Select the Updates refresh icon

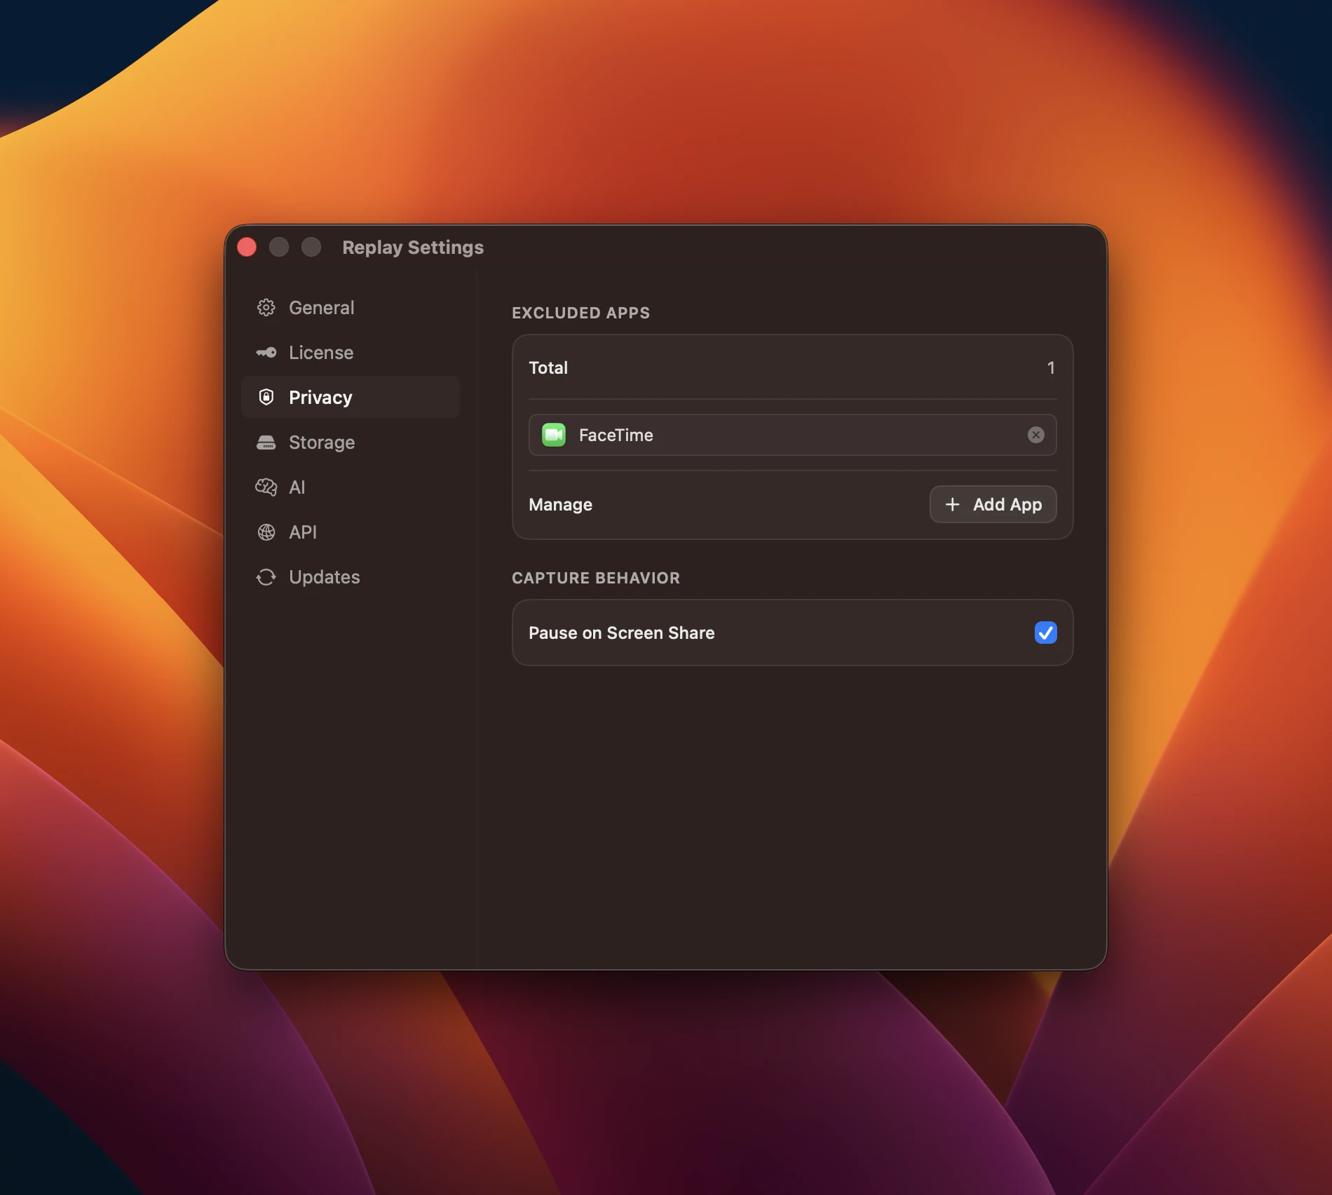(266, 576)
